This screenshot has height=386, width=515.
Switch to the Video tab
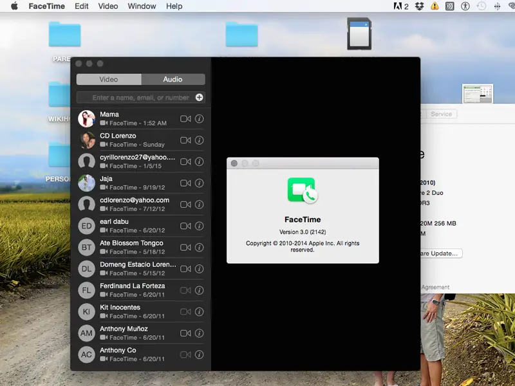tap(109, 80)
